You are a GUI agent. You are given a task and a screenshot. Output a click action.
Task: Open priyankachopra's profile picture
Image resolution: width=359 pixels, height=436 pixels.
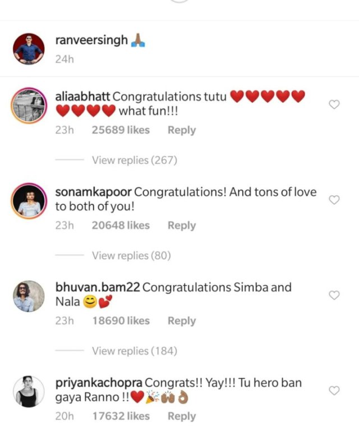29,391
